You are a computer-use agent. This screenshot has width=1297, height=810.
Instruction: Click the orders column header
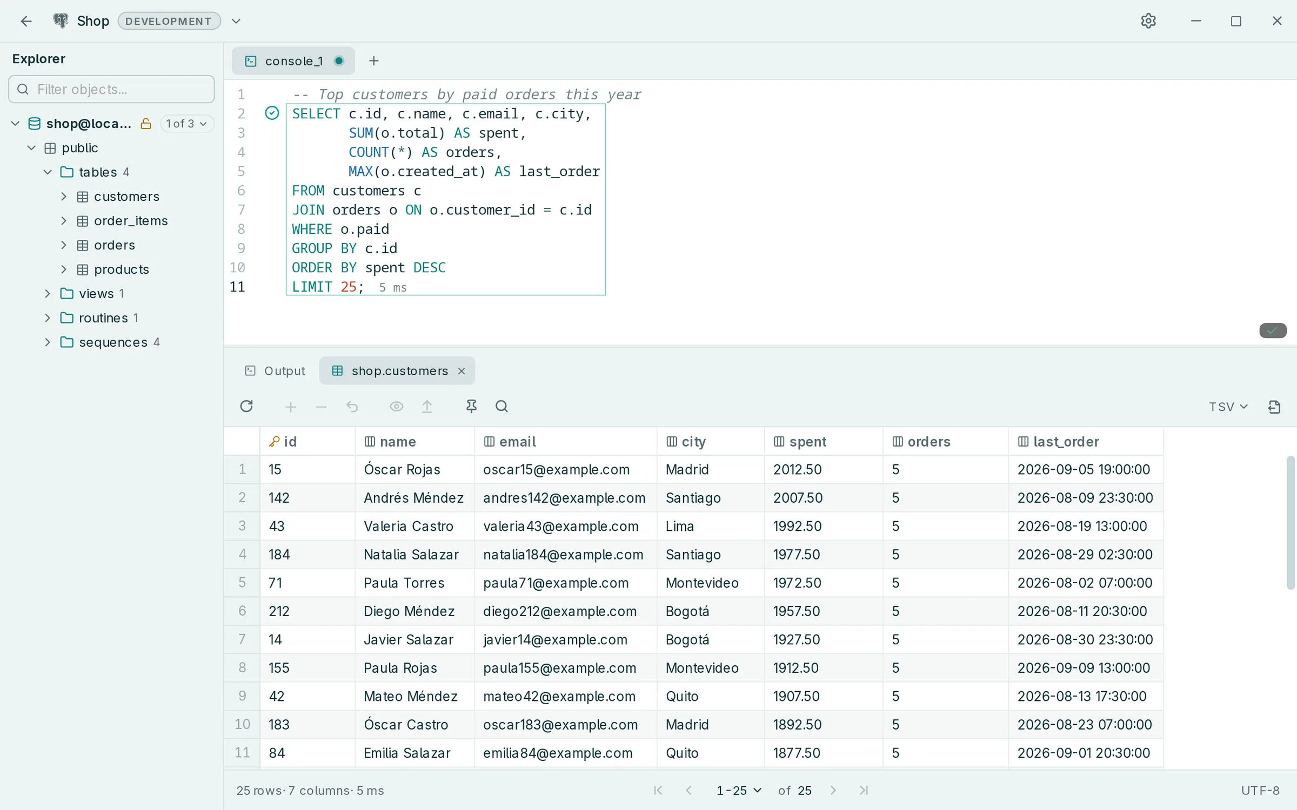coord(946,442)
